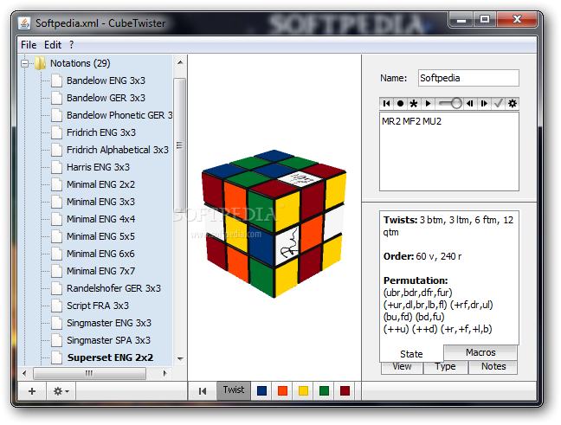Screen dimensions: 561x425
Task: Select Bandelow GER 3x3 notation
Action: click(x=106, y=98)
